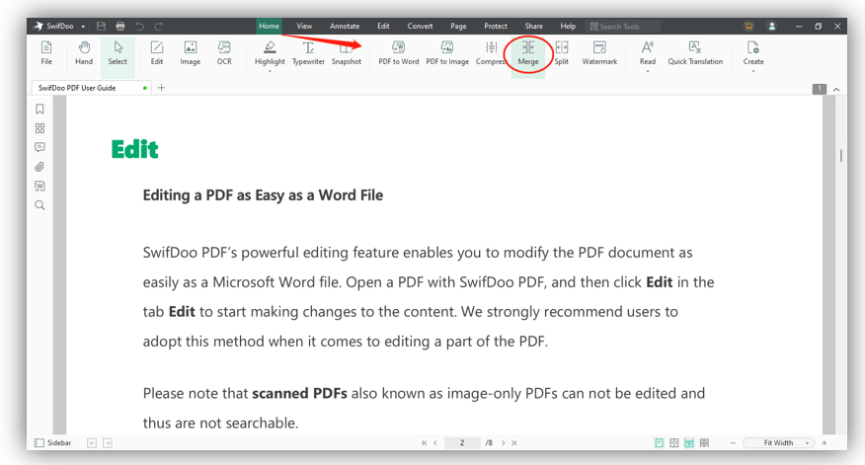The height and width of the screenshot is (465, 865).
Task: Enable continuous scrolling view mode
Action: [x=689, y=443]
